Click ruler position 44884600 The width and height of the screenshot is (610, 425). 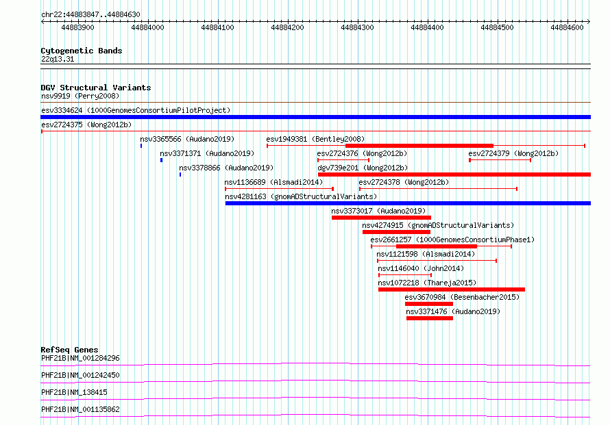coord(568,27)
